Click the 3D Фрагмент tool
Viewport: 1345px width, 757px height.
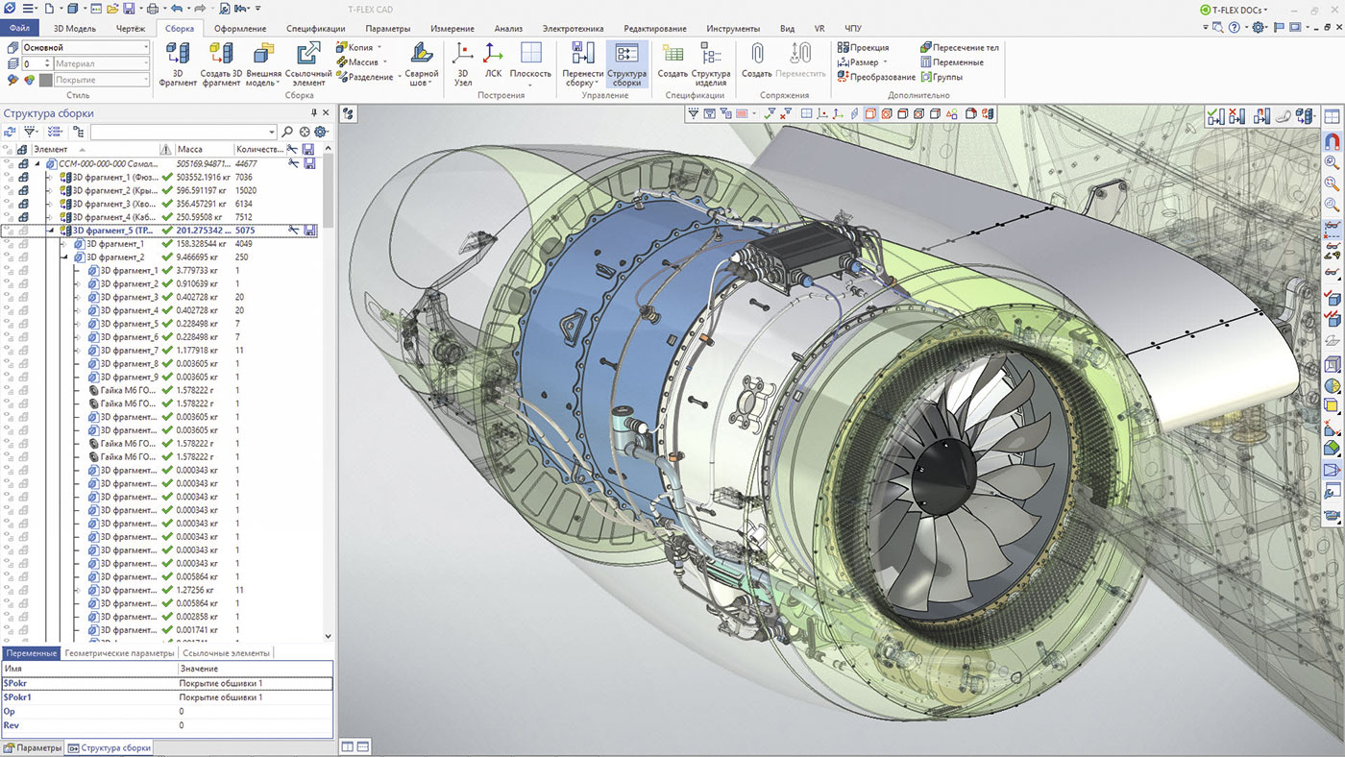coord(178,64)
